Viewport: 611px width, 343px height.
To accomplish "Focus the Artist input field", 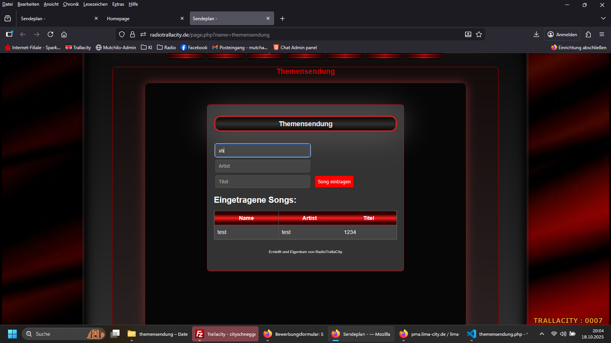I will (262, 166).
